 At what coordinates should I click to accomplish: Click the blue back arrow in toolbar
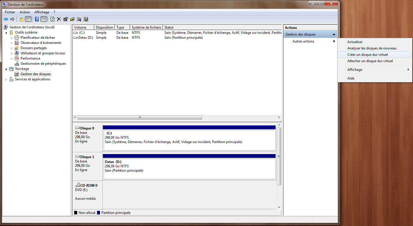click(6, 19)
